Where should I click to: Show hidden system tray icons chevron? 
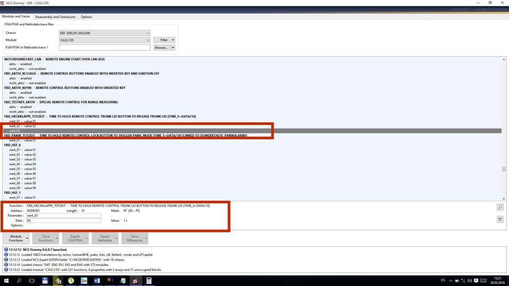(x=451, y=281)
